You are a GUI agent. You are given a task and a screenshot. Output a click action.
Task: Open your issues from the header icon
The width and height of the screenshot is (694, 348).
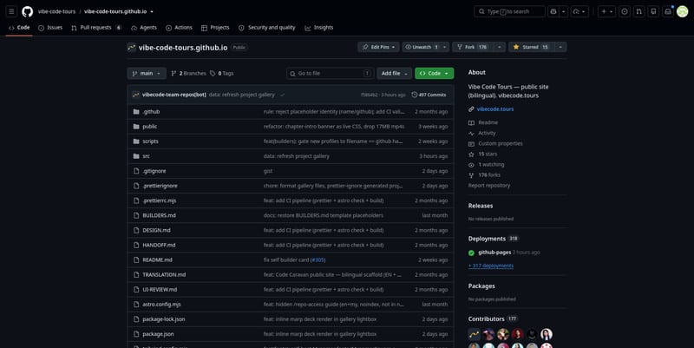[625, 11]
